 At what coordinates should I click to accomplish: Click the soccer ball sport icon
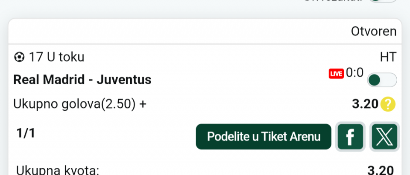coord(19,57)
